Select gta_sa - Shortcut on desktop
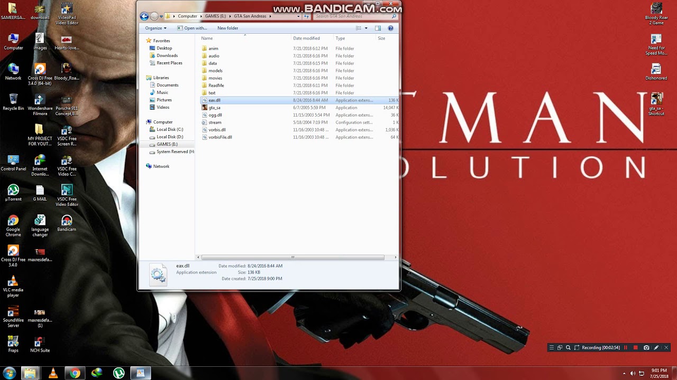Screen dimensions: 677x380 click(656, 104)
